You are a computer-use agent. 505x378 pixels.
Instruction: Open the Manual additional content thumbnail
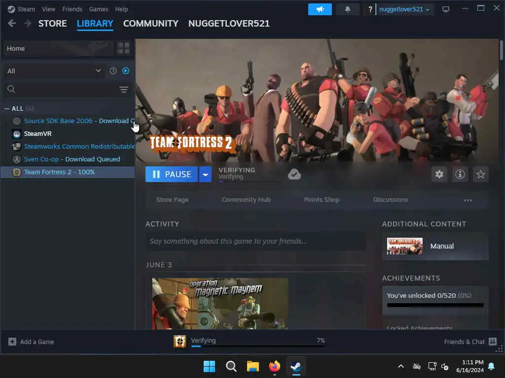pyautogui.click(x=404, y=246)
